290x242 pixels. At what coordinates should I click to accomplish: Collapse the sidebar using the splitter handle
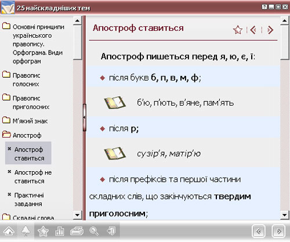[85, 117]
